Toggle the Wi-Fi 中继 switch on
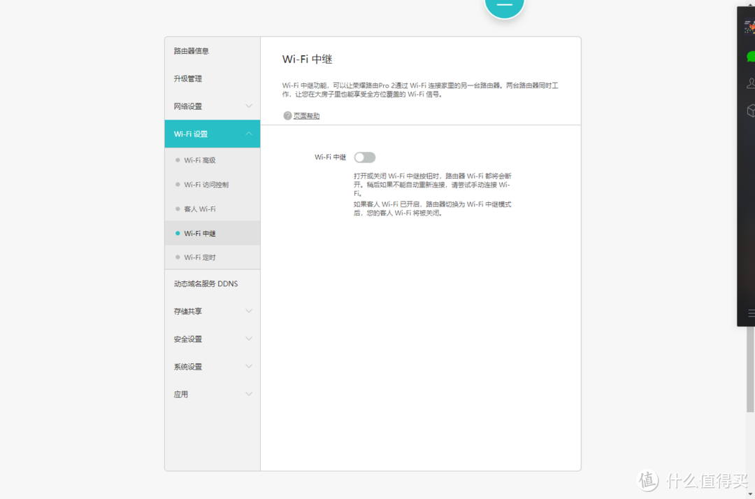Image resolution: width=755 pixels, height=499 pixels. (364, 157)
